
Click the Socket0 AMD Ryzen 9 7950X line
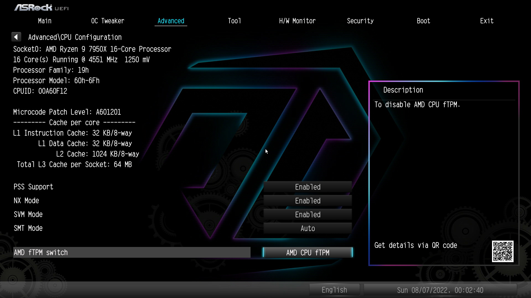(92, 49)
